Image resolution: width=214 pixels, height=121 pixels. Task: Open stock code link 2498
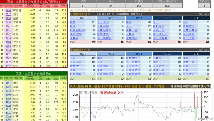point(8,22)
